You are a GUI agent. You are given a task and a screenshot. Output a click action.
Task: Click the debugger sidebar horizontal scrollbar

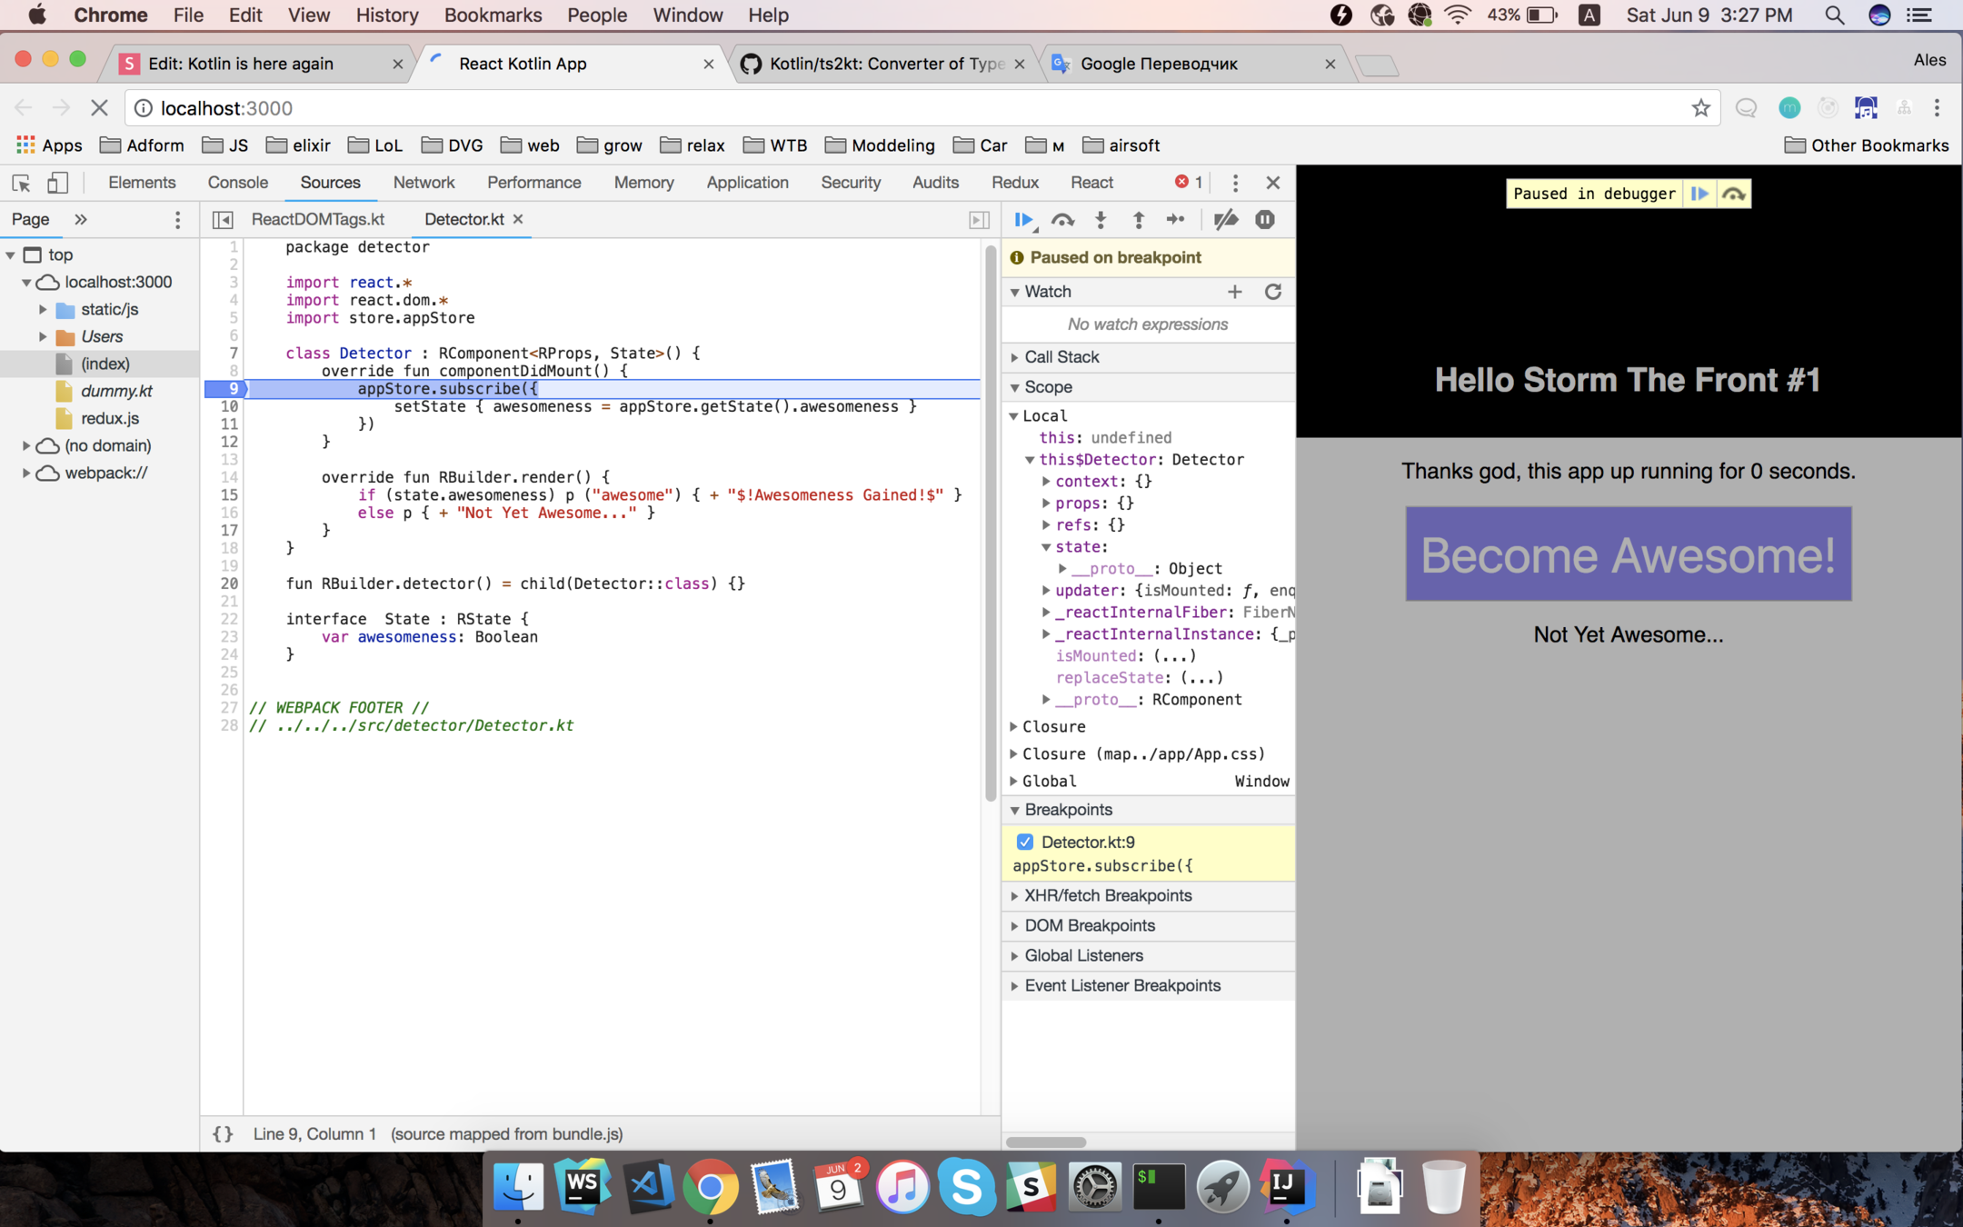pos(1046,1142)
